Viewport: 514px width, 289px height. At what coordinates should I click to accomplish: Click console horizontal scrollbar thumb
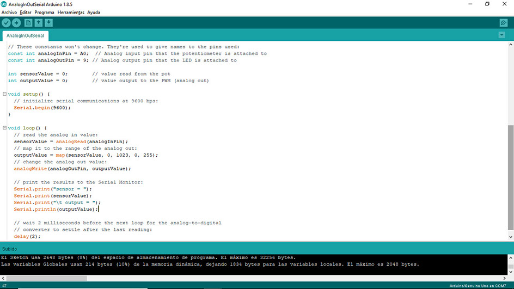pyautogui.click(x=46, y=278)
